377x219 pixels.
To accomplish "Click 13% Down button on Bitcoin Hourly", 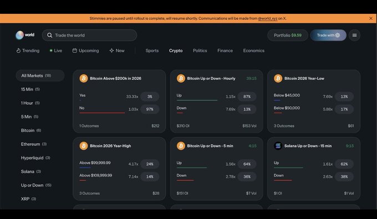I will tap(247, 109).
